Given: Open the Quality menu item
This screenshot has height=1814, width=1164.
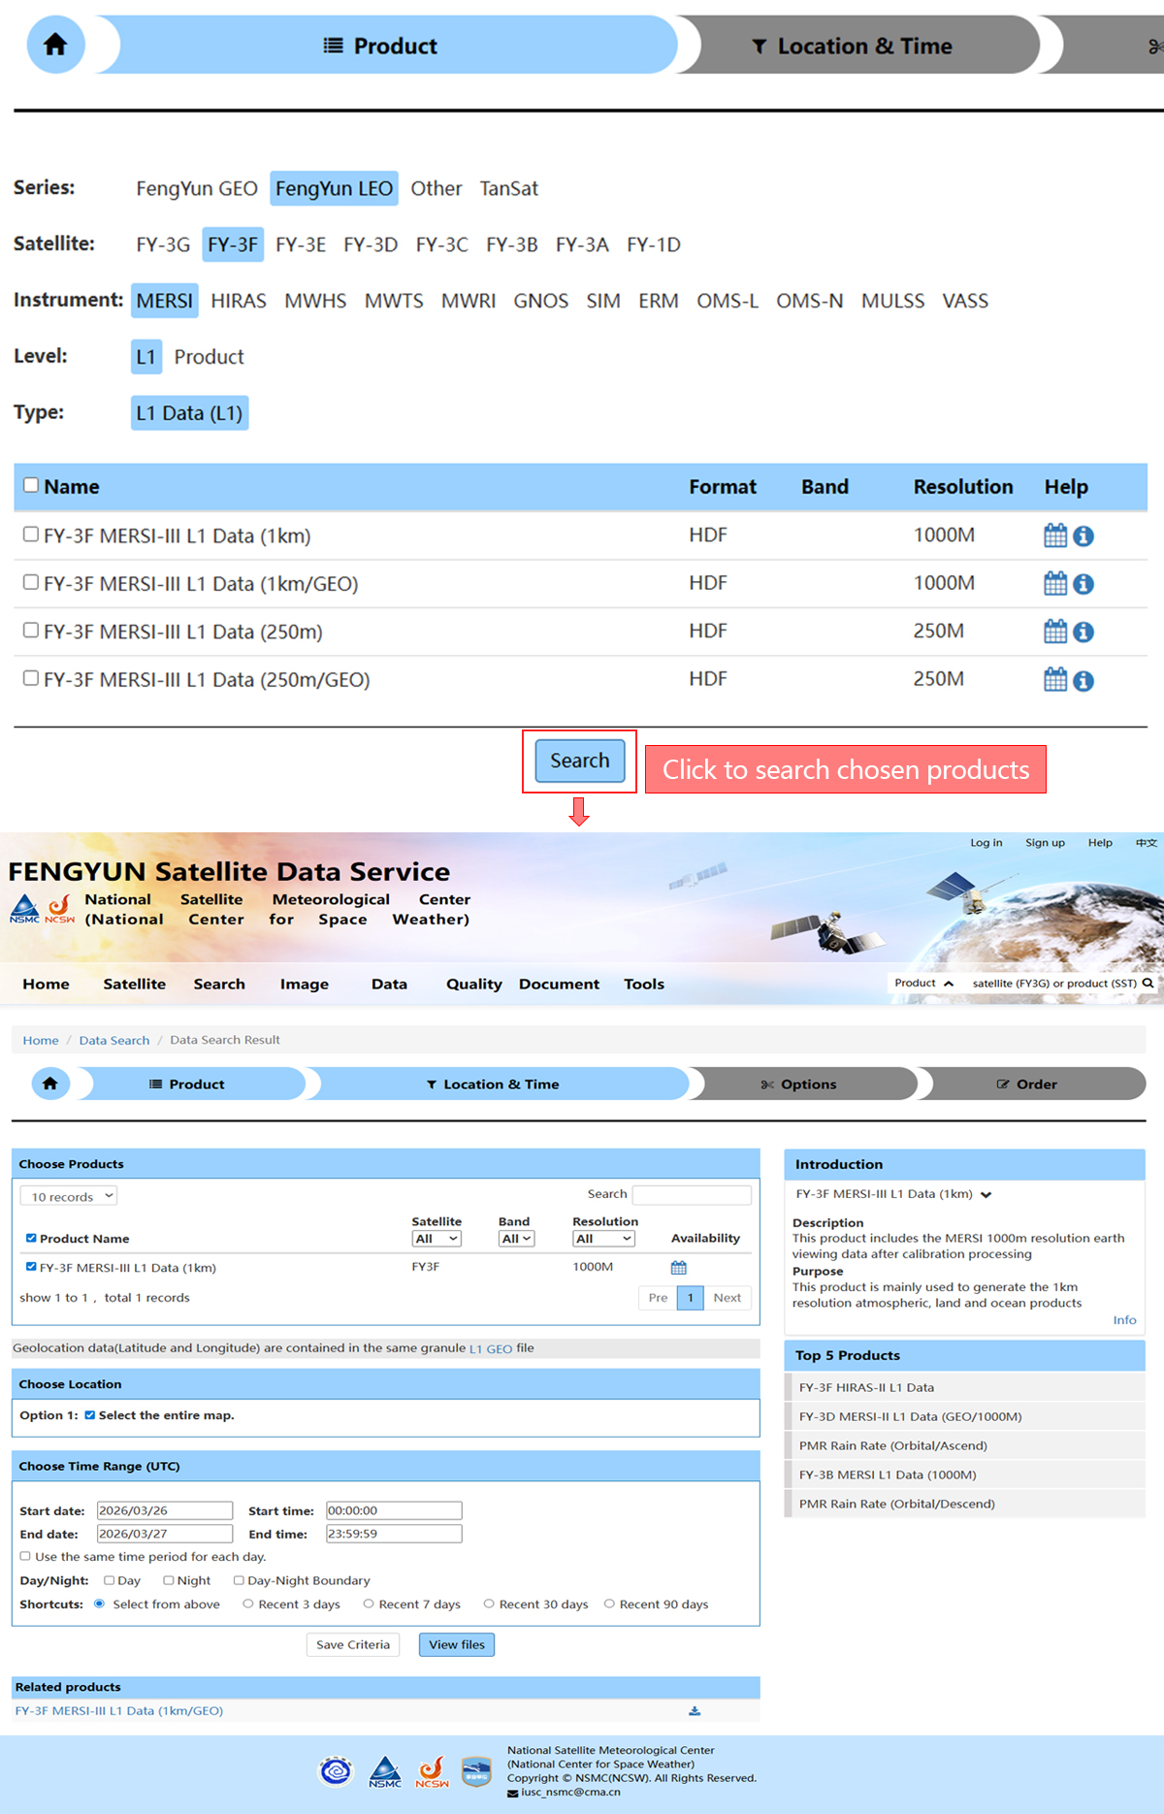Looking at the screenshot, I should coord(473,984).
